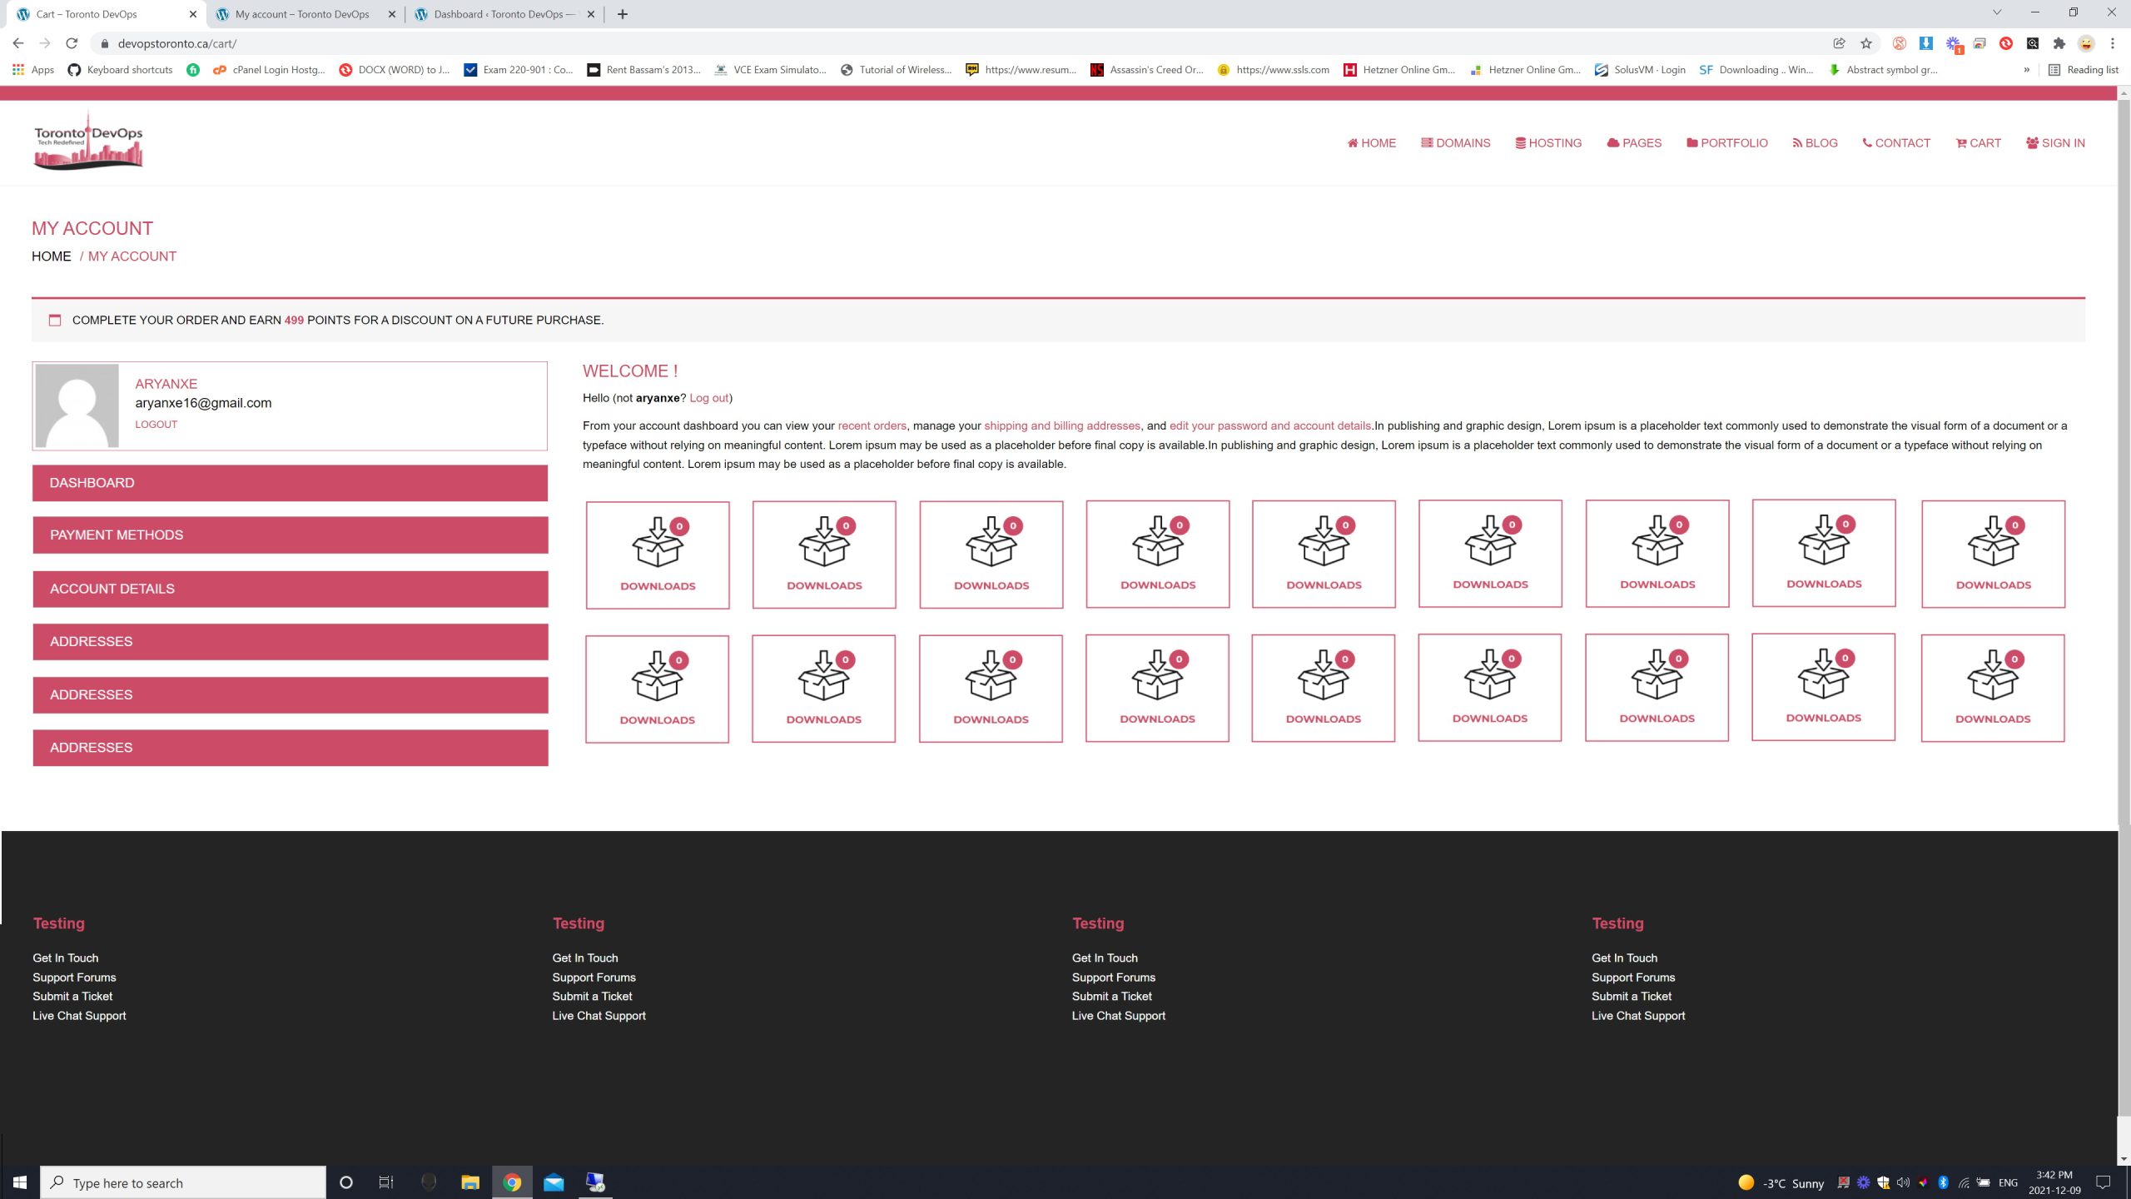Open File Explorer from taskbar

(470, 1182)
